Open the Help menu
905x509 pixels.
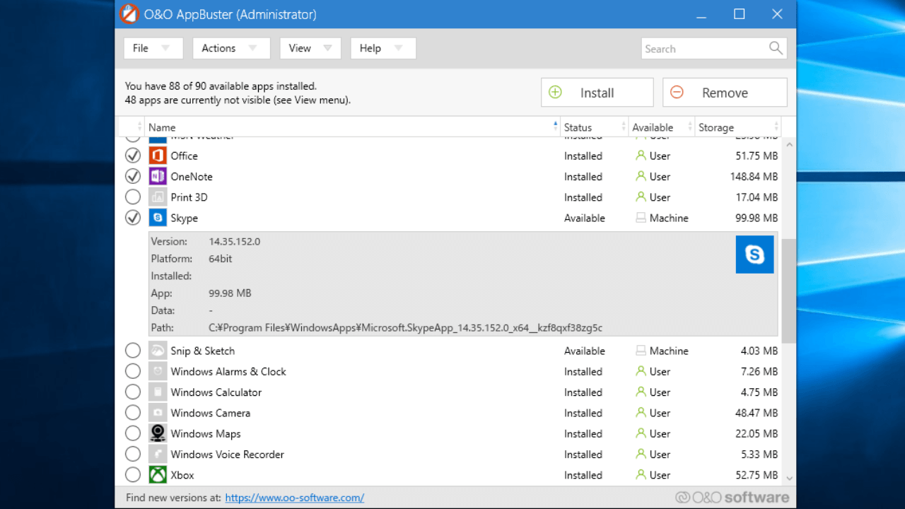coord(383,48)
